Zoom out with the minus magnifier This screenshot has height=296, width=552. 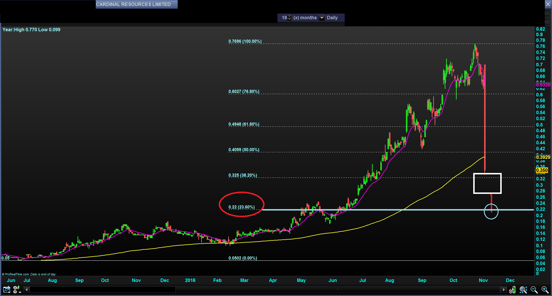pos(534,290)
